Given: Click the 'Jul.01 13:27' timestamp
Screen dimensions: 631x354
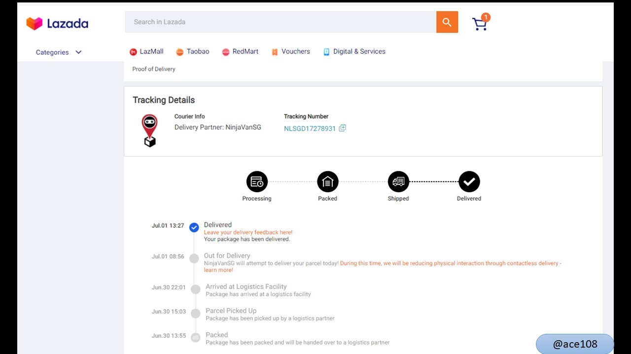Looking at the screenshot, I should coord(168,226).
